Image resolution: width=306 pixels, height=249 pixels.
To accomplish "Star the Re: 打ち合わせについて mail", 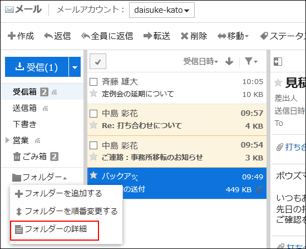I will pos(93,125).
